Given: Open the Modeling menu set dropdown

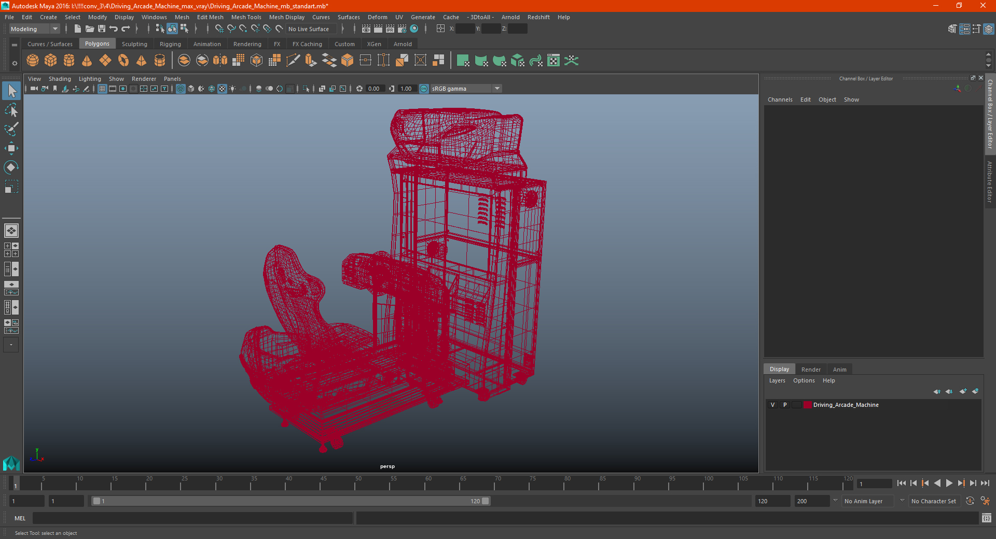Looking at the screenshot, I should coord(35,29).
